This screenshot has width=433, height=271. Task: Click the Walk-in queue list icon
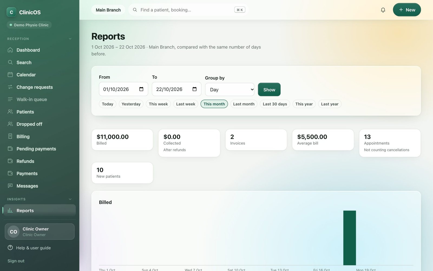[10, 99]
